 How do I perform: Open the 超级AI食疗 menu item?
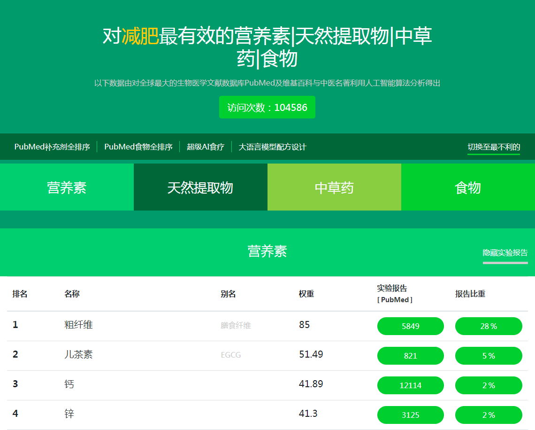point(205,147)
